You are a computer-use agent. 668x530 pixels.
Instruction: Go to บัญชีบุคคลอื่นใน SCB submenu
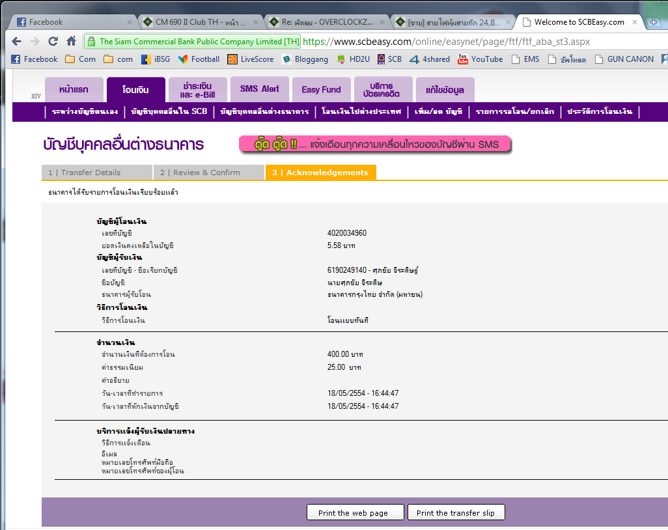tap(169, 111)
